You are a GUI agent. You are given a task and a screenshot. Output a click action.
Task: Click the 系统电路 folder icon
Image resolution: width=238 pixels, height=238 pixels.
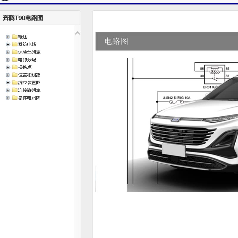15,44
